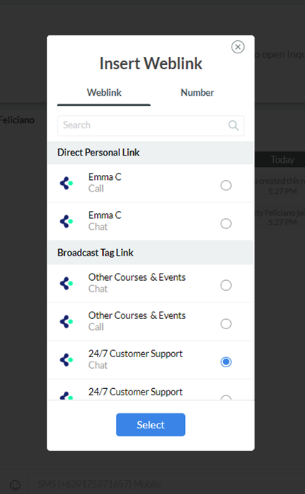Click the 24/7 Customer Support Chat logo icon
The height and width of the screenshot is (494, 305).
click(66, 360)
